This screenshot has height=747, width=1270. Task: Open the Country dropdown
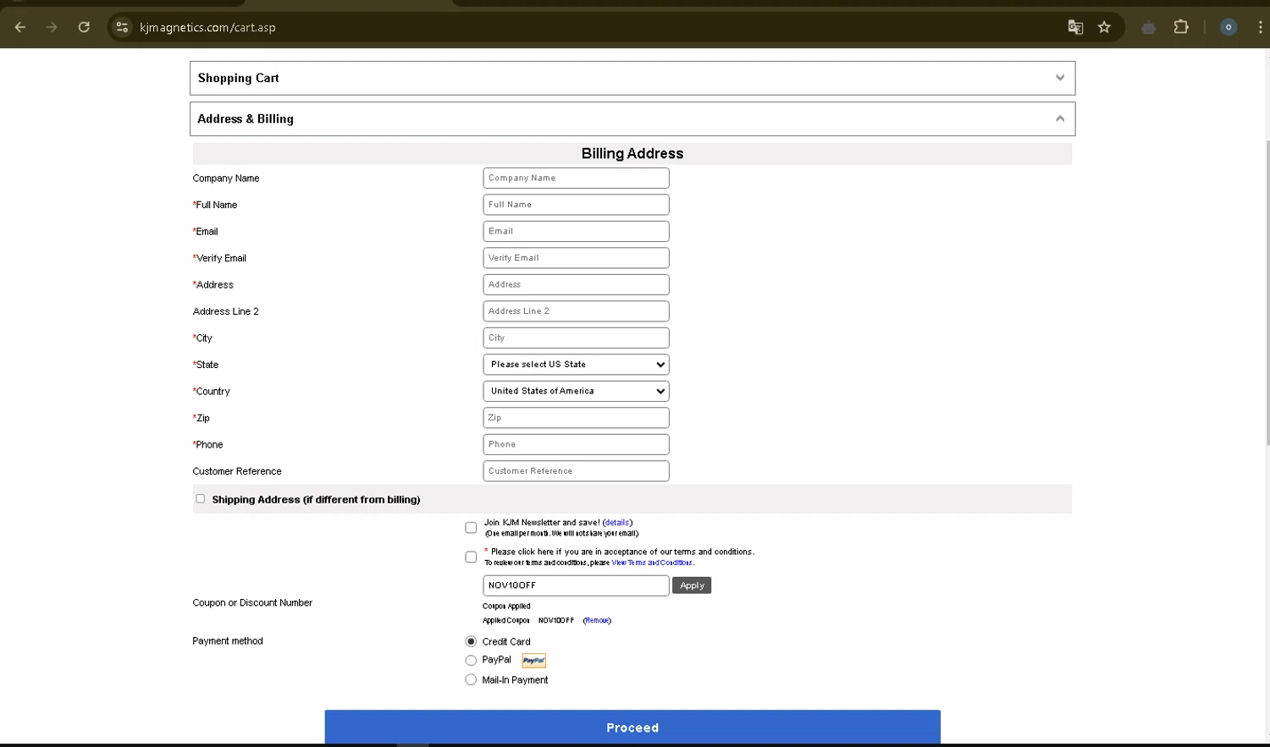576,391
